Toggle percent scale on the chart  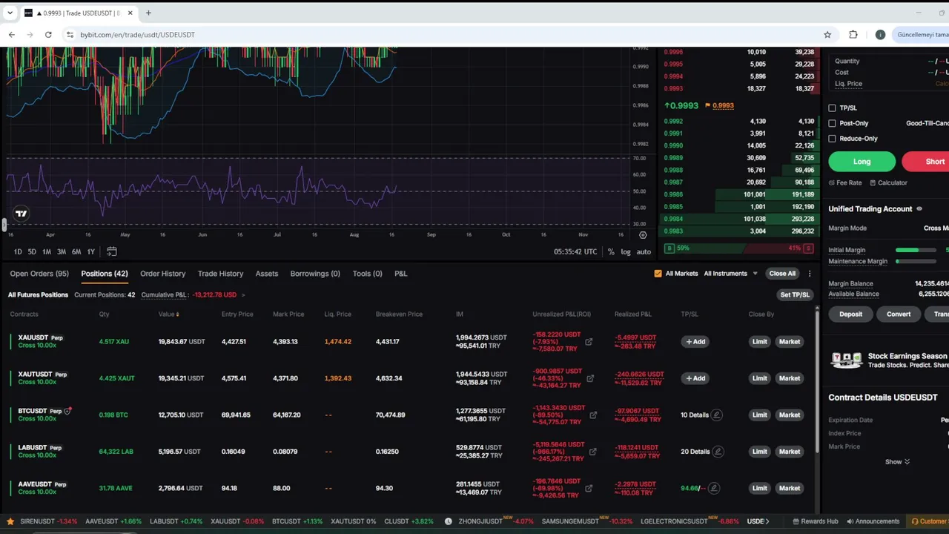[x=611, y=252]
